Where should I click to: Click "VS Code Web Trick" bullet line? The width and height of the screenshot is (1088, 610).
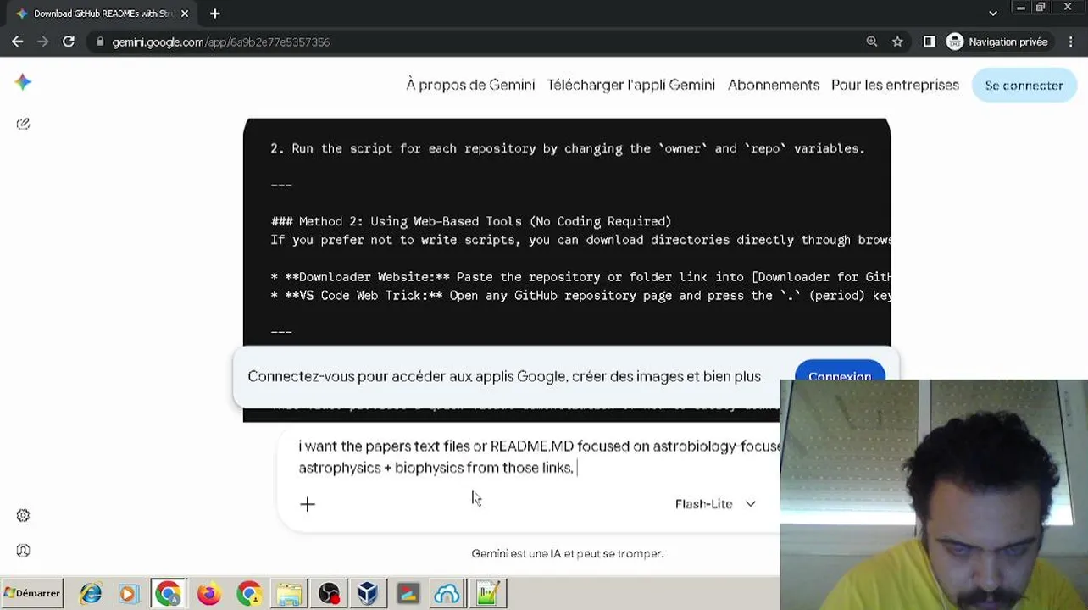tap(580, 296)
